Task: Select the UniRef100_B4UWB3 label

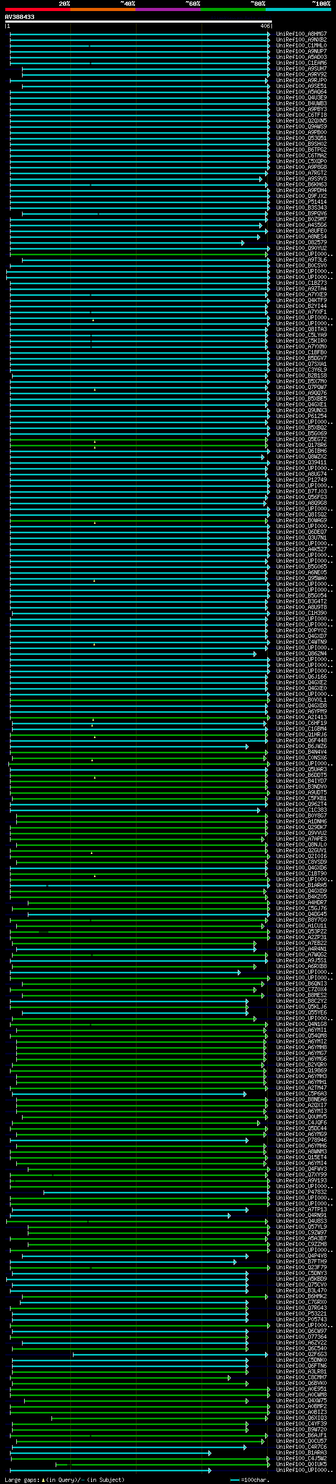Action: 301,104
